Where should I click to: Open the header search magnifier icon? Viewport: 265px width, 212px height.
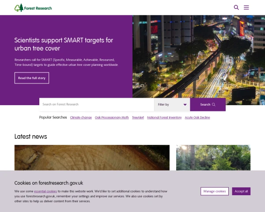point(236,8)
